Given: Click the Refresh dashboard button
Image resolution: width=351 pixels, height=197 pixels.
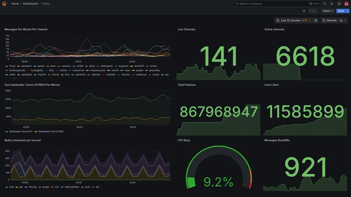Looking at the screenshot, I should tap(329, 21).
